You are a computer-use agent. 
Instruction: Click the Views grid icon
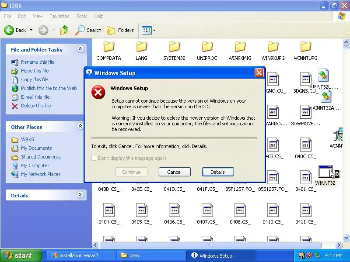click(147, 30)
